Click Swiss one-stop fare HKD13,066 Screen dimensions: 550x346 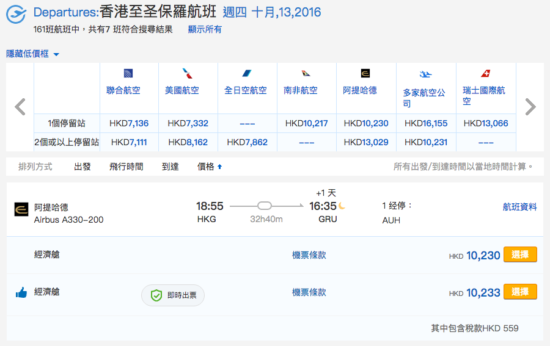[486, 123]
